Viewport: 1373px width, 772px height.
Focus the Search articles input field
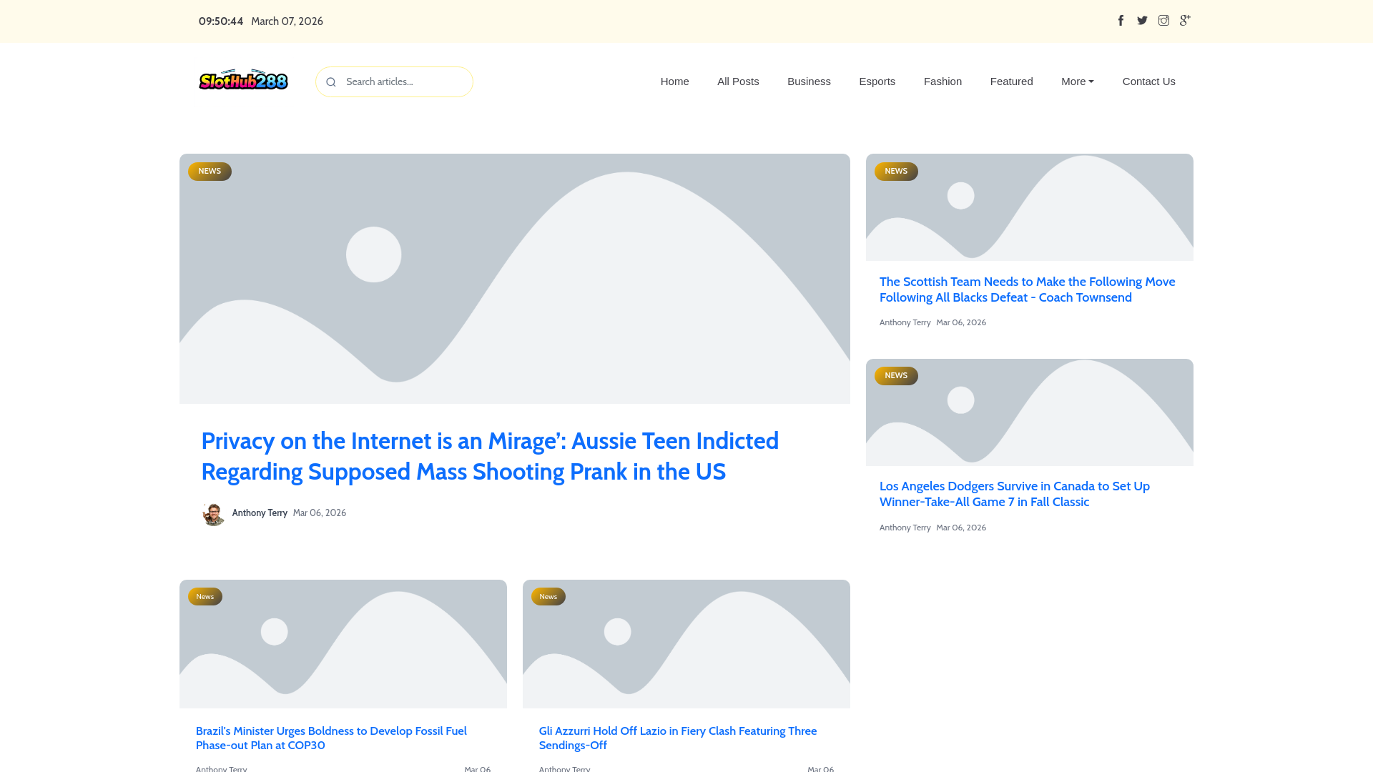[394, 81]
